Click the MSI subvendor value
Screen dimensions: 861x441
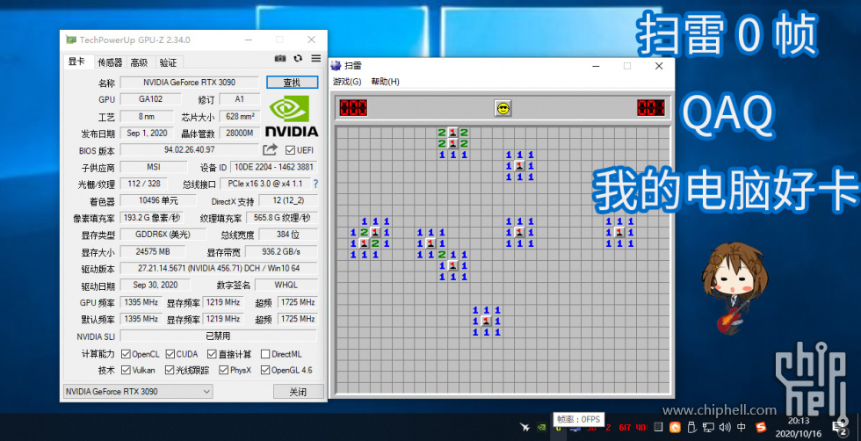154,166
